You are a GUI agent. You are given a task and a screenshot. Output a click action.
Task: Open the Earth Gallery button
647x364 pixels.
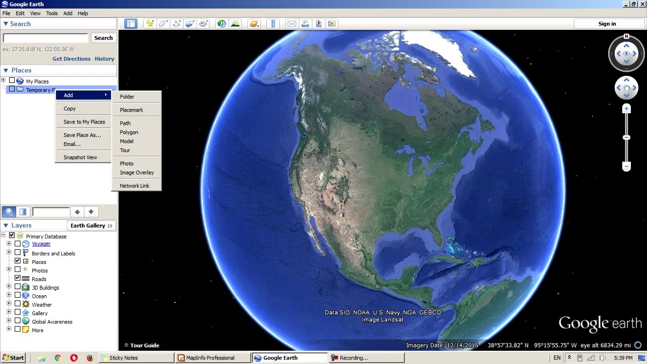91,225
